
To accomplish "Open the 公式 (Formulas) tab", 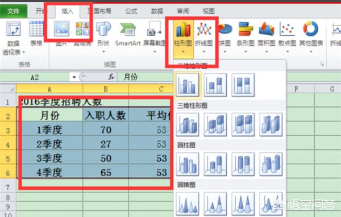I will tap(131, 11).
